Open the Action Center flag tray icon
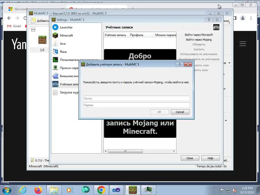Screen dimensions: 260x195 click(222, 190)
